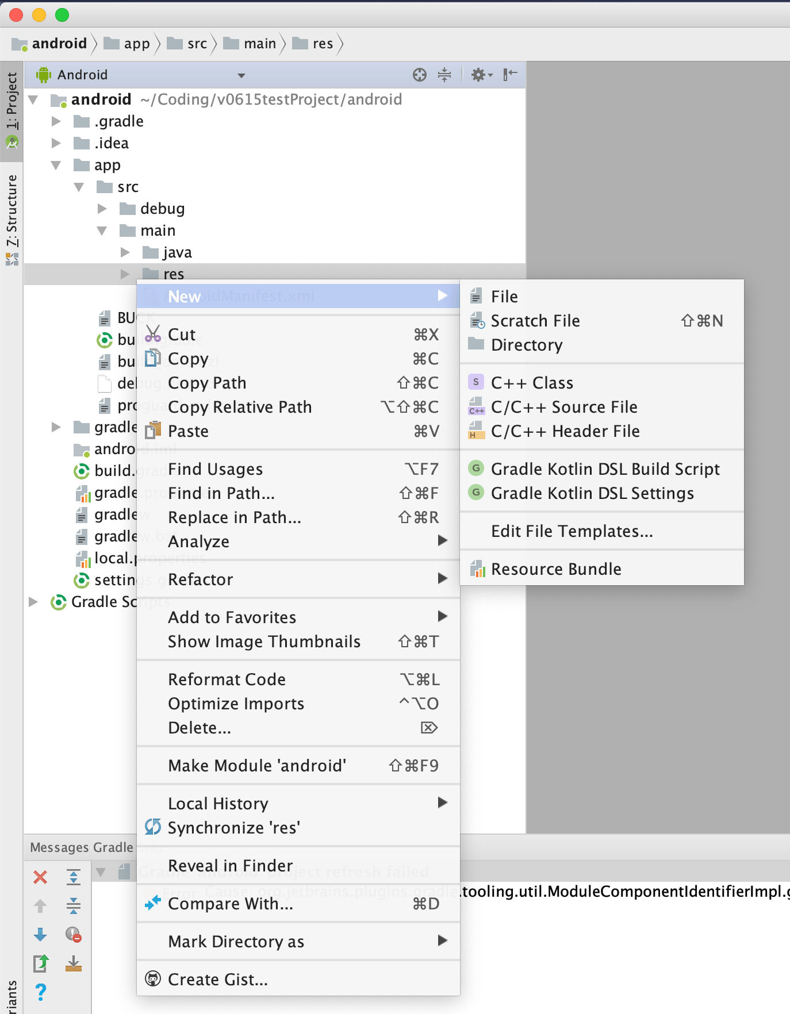The height and width of the screenshot is (1014, 790).
Task: Select the Messages Gradle tab
Action: pos(82,847)
